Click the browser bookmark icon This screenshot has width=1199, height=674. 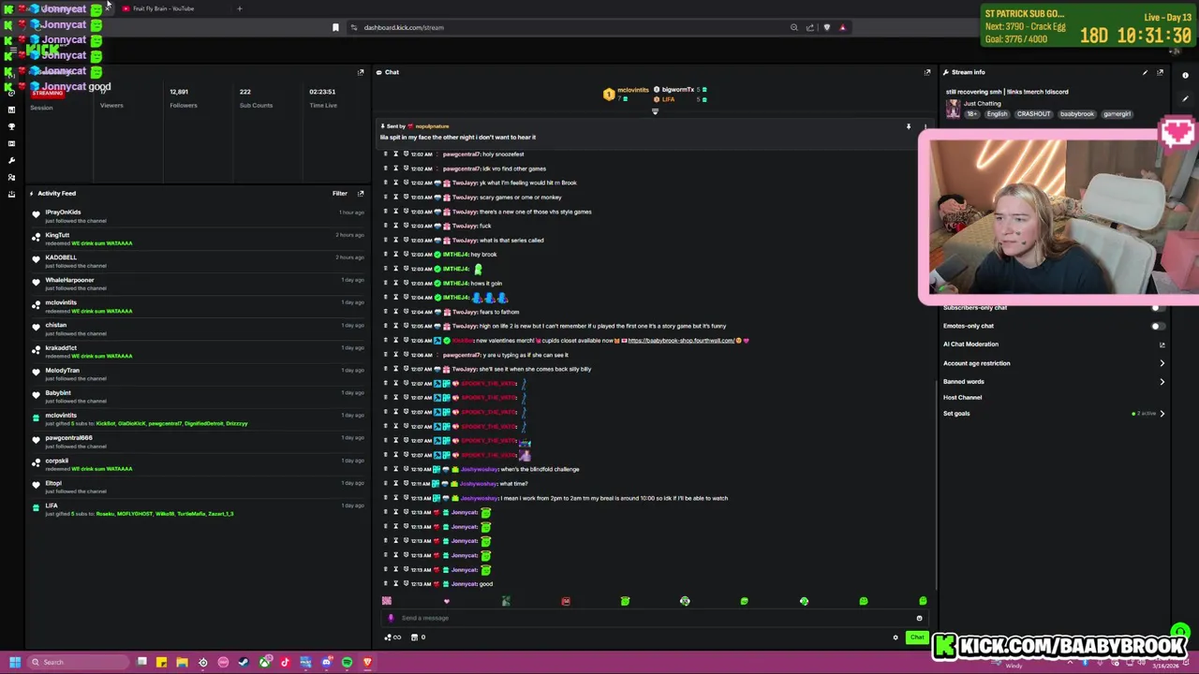(x=335, y=27)
